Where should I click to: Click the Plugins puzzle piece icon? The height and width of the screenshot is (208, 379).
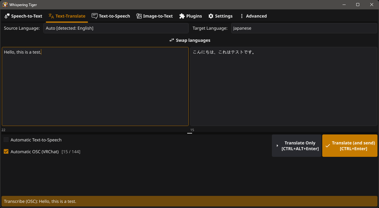182,16
